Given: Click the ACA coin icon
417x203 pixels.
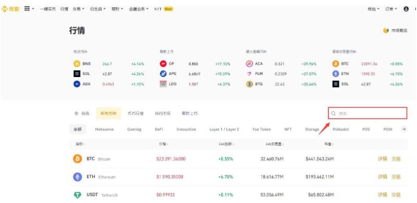Looking at the screenshot, I should 249,64.
